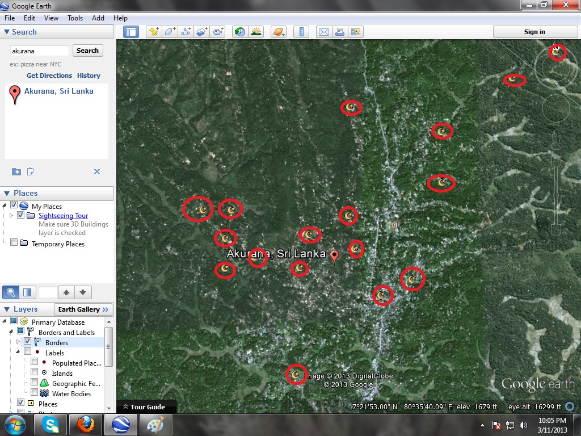
Task: Check the Islands layer checkbox
Action: [35, 372]
